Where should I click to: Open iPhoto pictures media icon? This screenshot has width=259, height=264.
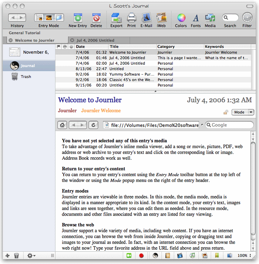205,255
